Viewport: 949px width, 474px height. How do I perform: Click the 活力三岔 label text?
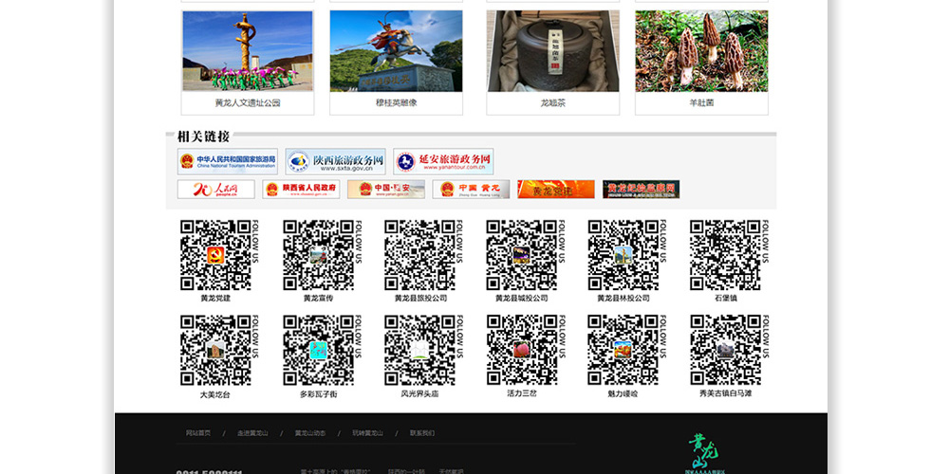pos(522,393)
